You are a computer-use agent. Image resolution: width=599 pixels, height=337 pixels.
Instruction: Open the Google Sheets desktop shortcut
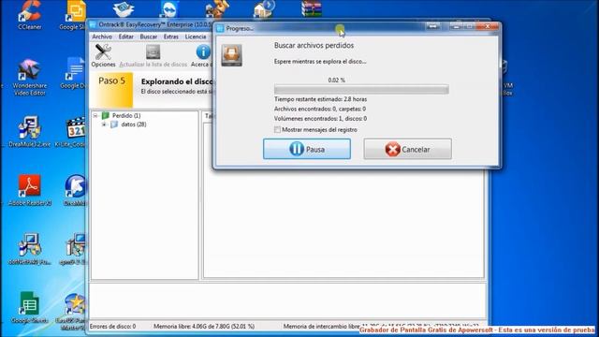point(29,303)
